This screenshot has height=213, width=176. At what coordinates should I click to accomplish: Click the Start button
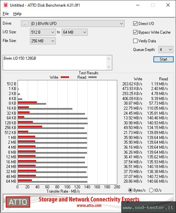pos(163,59)
